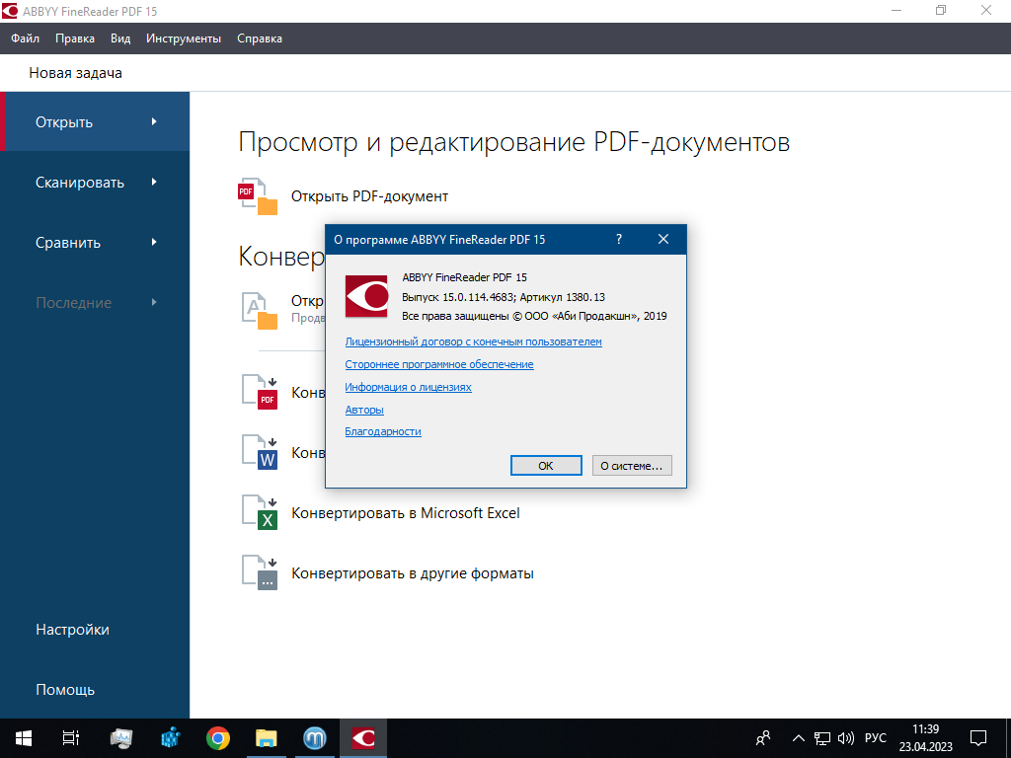Minimize the FineReader main window
Viewport: 1011px width, 758px height.
tap(896, 10)
